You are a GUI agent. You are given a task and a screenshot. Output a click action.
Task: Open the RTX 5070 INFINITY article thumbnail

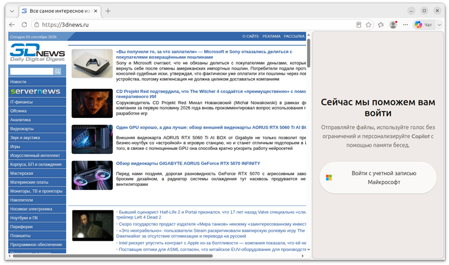coord(92,175)
